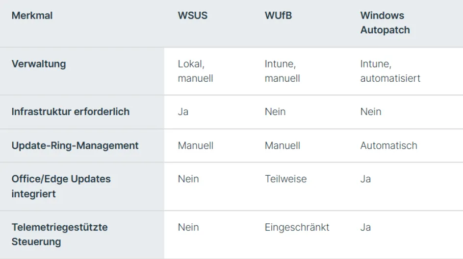Select the WSUS column header

coord(192,16)
